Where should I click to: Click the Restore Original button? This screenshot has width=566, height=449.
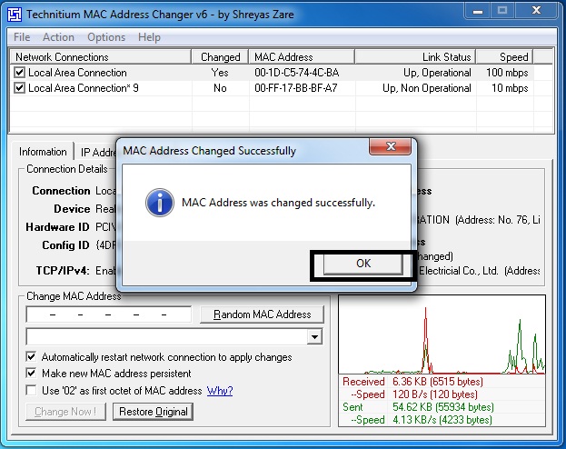pos(154,412)
